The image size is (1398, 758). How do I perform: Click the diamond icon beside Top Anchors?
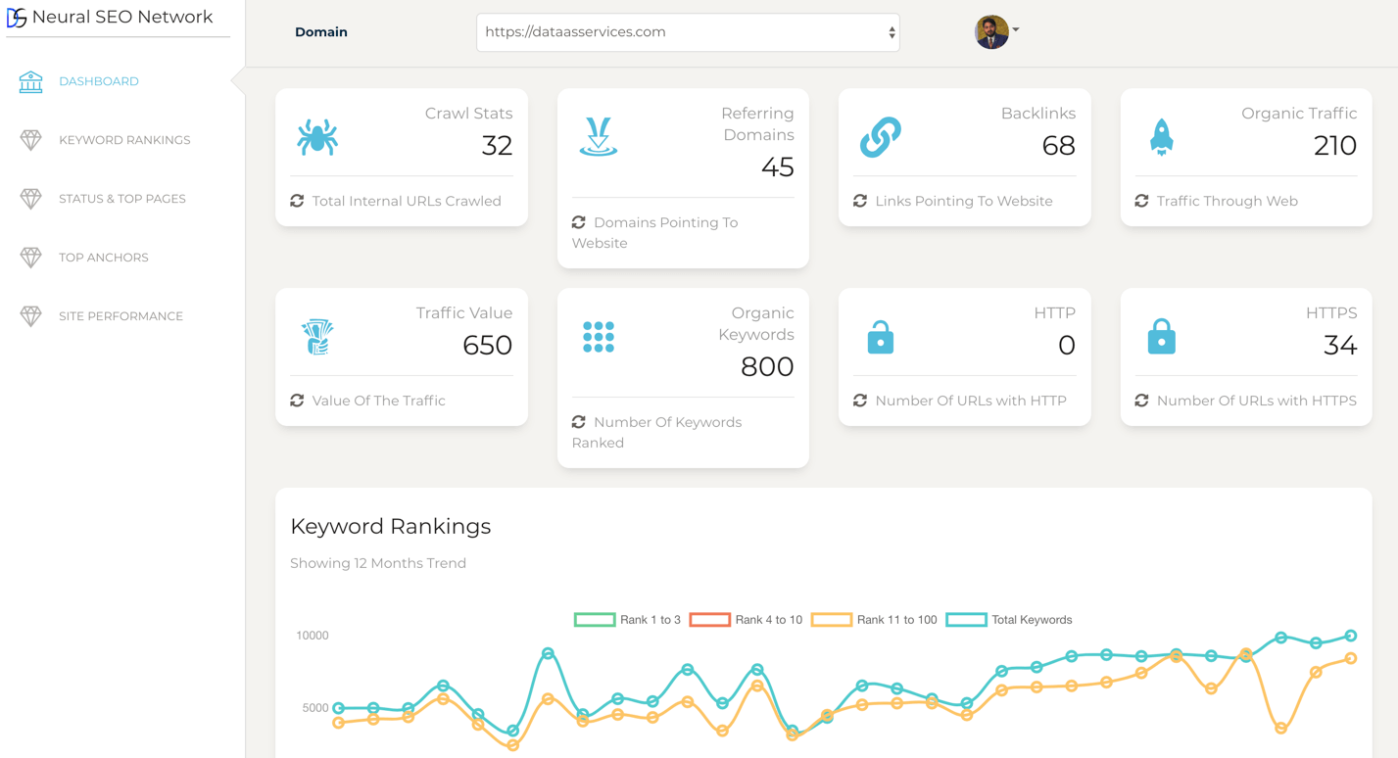click(x=31, y=258)
